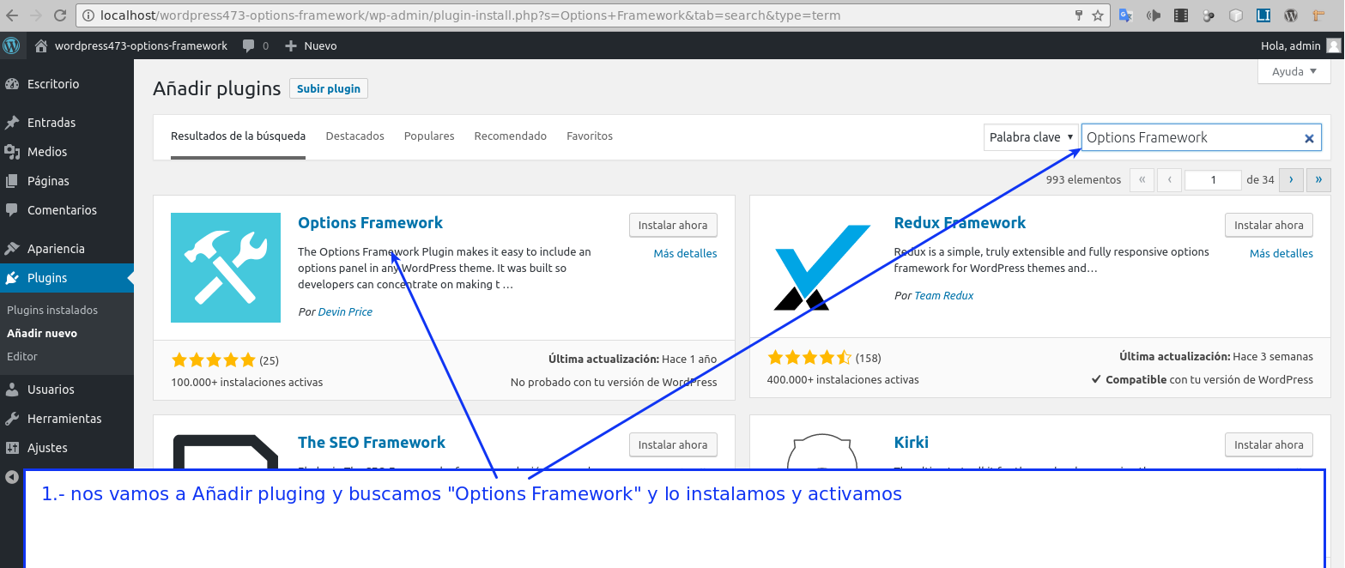Open the blue LI extension icon
The image size is (1345, 568).
click(x=1263, y=15)
